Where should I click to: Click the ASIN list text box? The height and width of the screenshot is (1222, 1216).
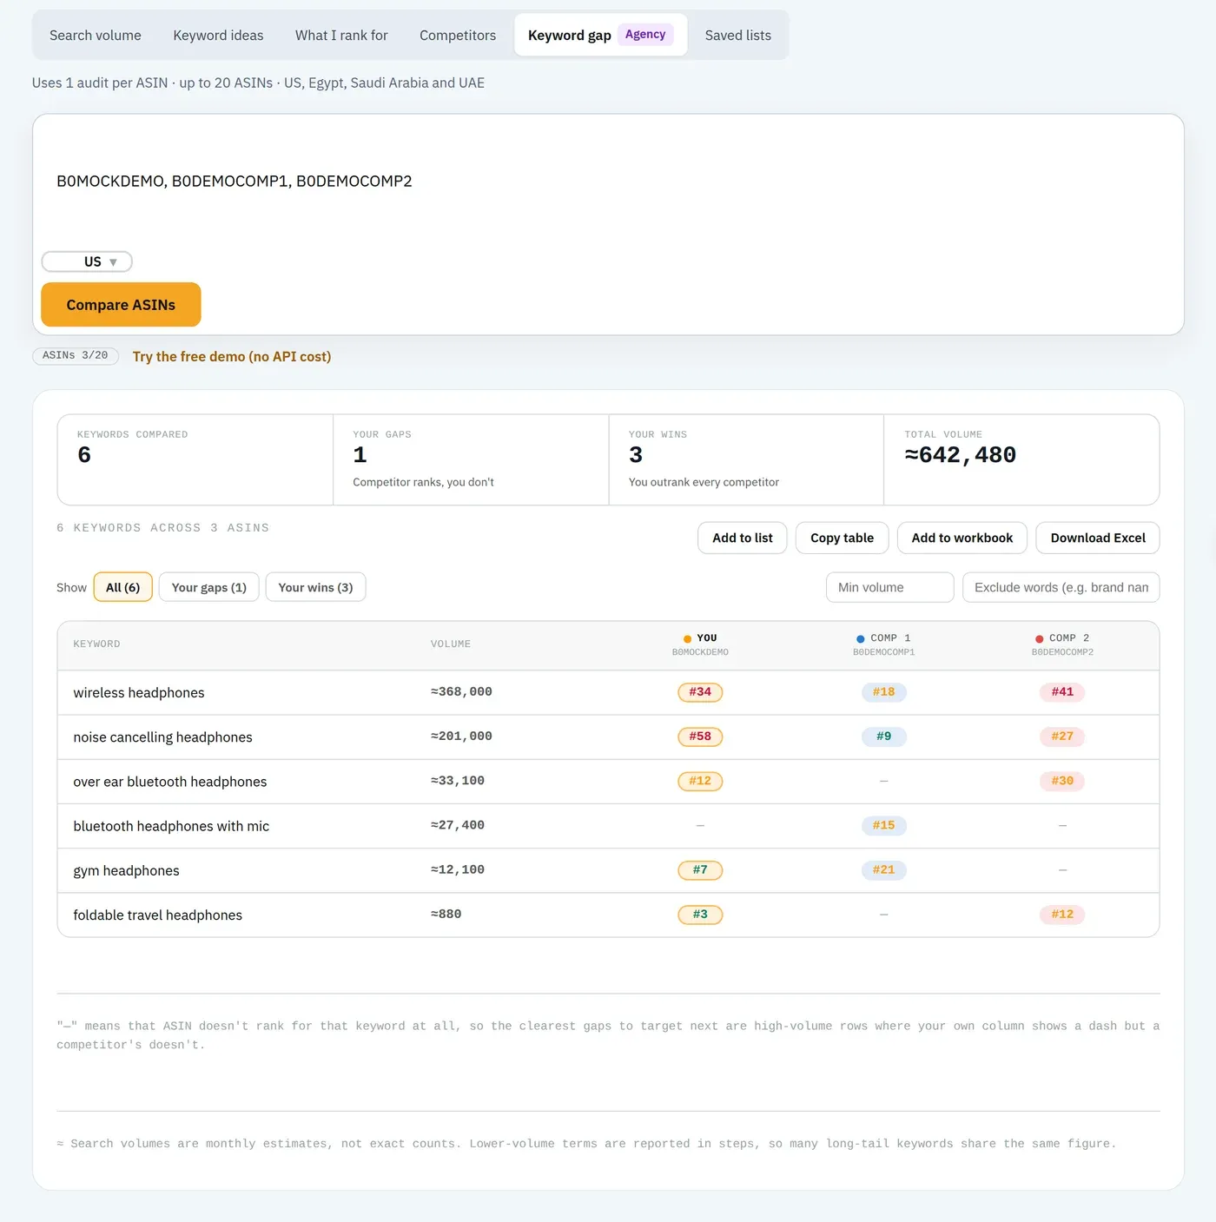coord(608,182)
